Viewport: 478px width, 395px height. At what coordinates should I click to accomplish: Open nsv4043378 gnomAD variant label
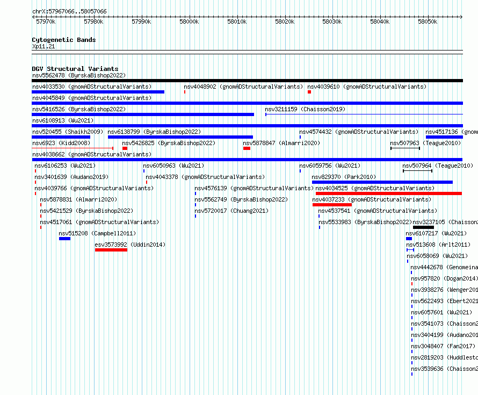point(205,177)
